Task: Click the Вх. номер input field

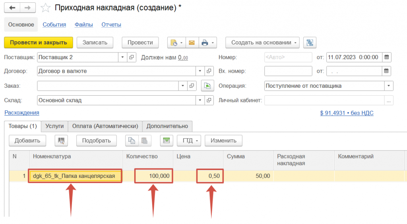Action: click(x=288, y=71)
